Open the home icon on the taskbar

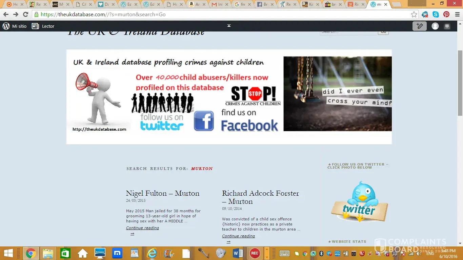click(x=83, y=253)
